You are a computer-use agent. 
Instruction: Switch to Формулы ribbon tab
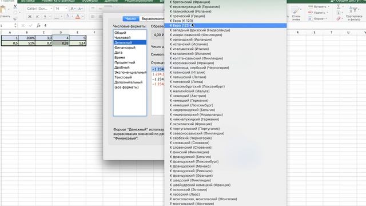pyautogui.click(x=89, y=1)
